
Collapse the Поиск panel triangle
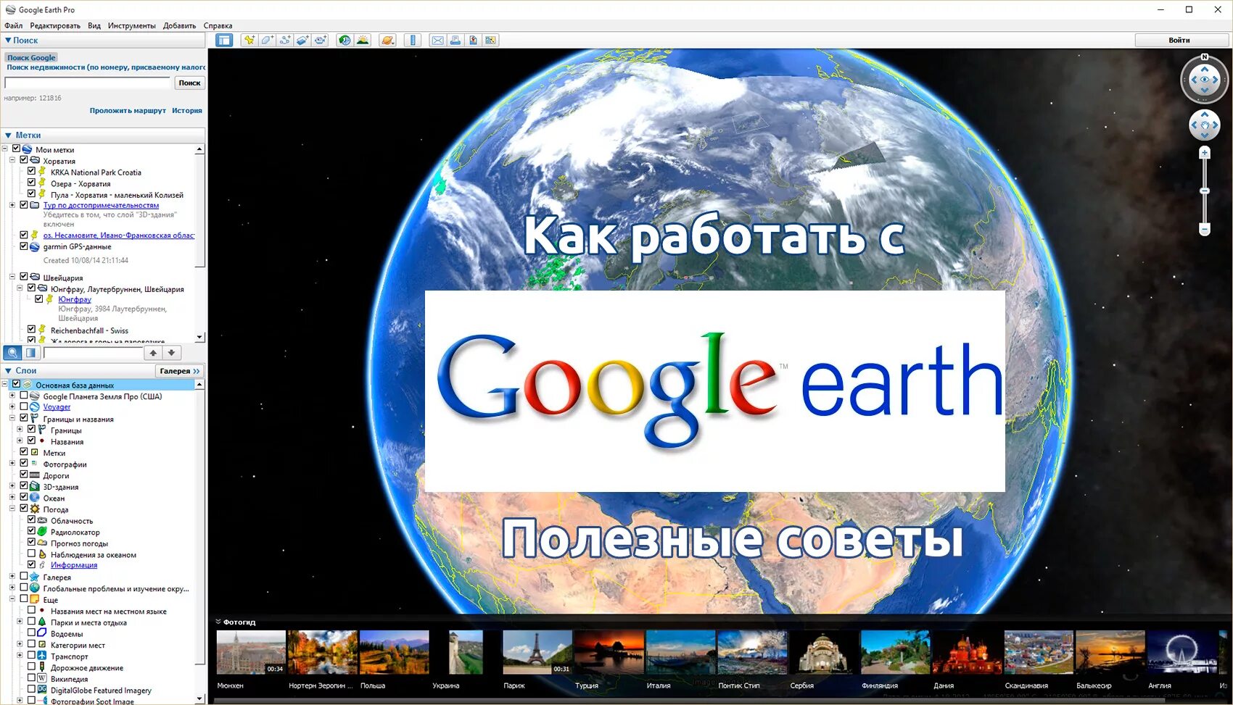click(8, 41)
